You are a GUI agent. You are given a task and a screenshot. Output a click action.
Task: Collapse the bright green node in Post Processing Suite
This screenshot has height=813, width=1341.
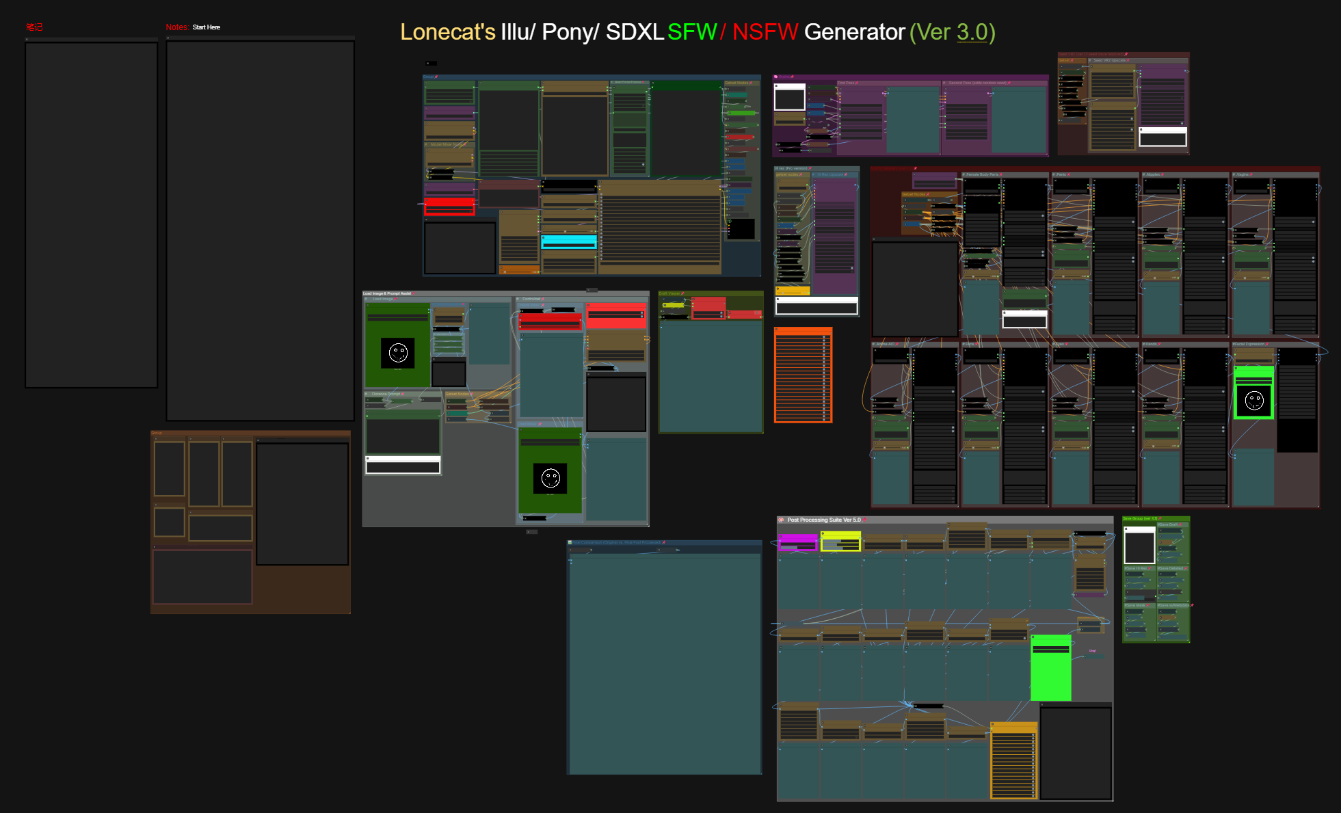pos(1033,637)
